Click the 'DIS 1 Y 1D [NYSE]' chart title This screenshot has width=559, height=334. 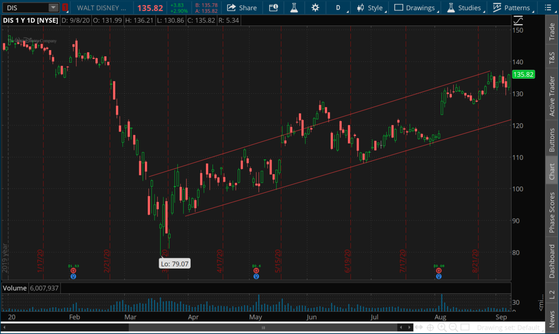pos(31,20)
